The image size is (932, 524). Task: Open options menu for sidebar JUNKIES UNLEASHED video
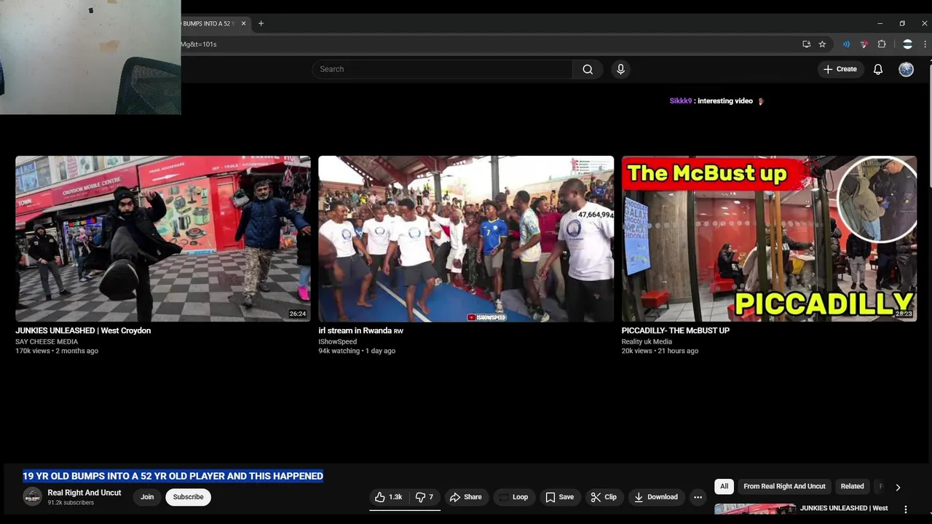[x=906, y=509]
